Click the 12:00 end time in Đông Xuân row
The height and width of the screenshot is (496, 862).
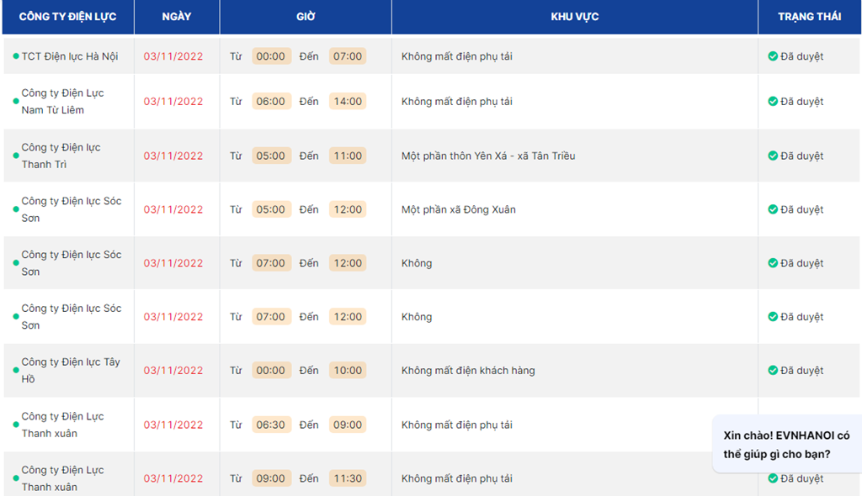[x=348, y=209]
